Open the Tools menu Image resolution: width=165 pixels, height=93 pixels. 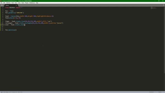(x=23, y=3)
